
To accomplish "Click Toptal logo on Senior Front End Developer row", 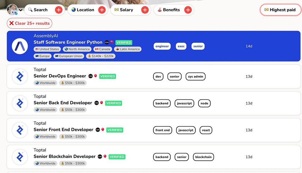I will pos(20,130).
